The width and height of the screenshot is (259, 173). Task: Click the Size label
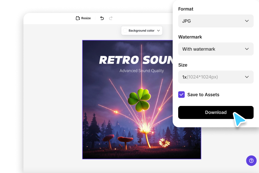183,65
